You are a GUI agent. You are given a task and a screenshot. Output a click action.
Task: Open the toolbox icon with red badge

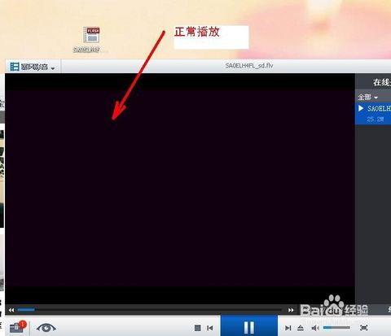click(x=18, y=327)
